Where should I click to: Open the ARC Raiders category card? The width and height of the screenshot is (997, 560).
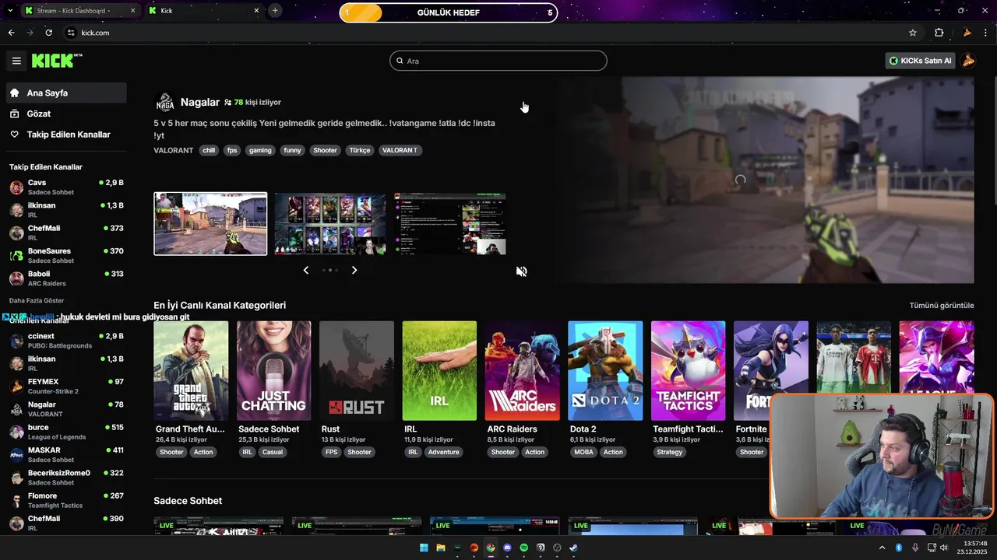tap(522, 371)
